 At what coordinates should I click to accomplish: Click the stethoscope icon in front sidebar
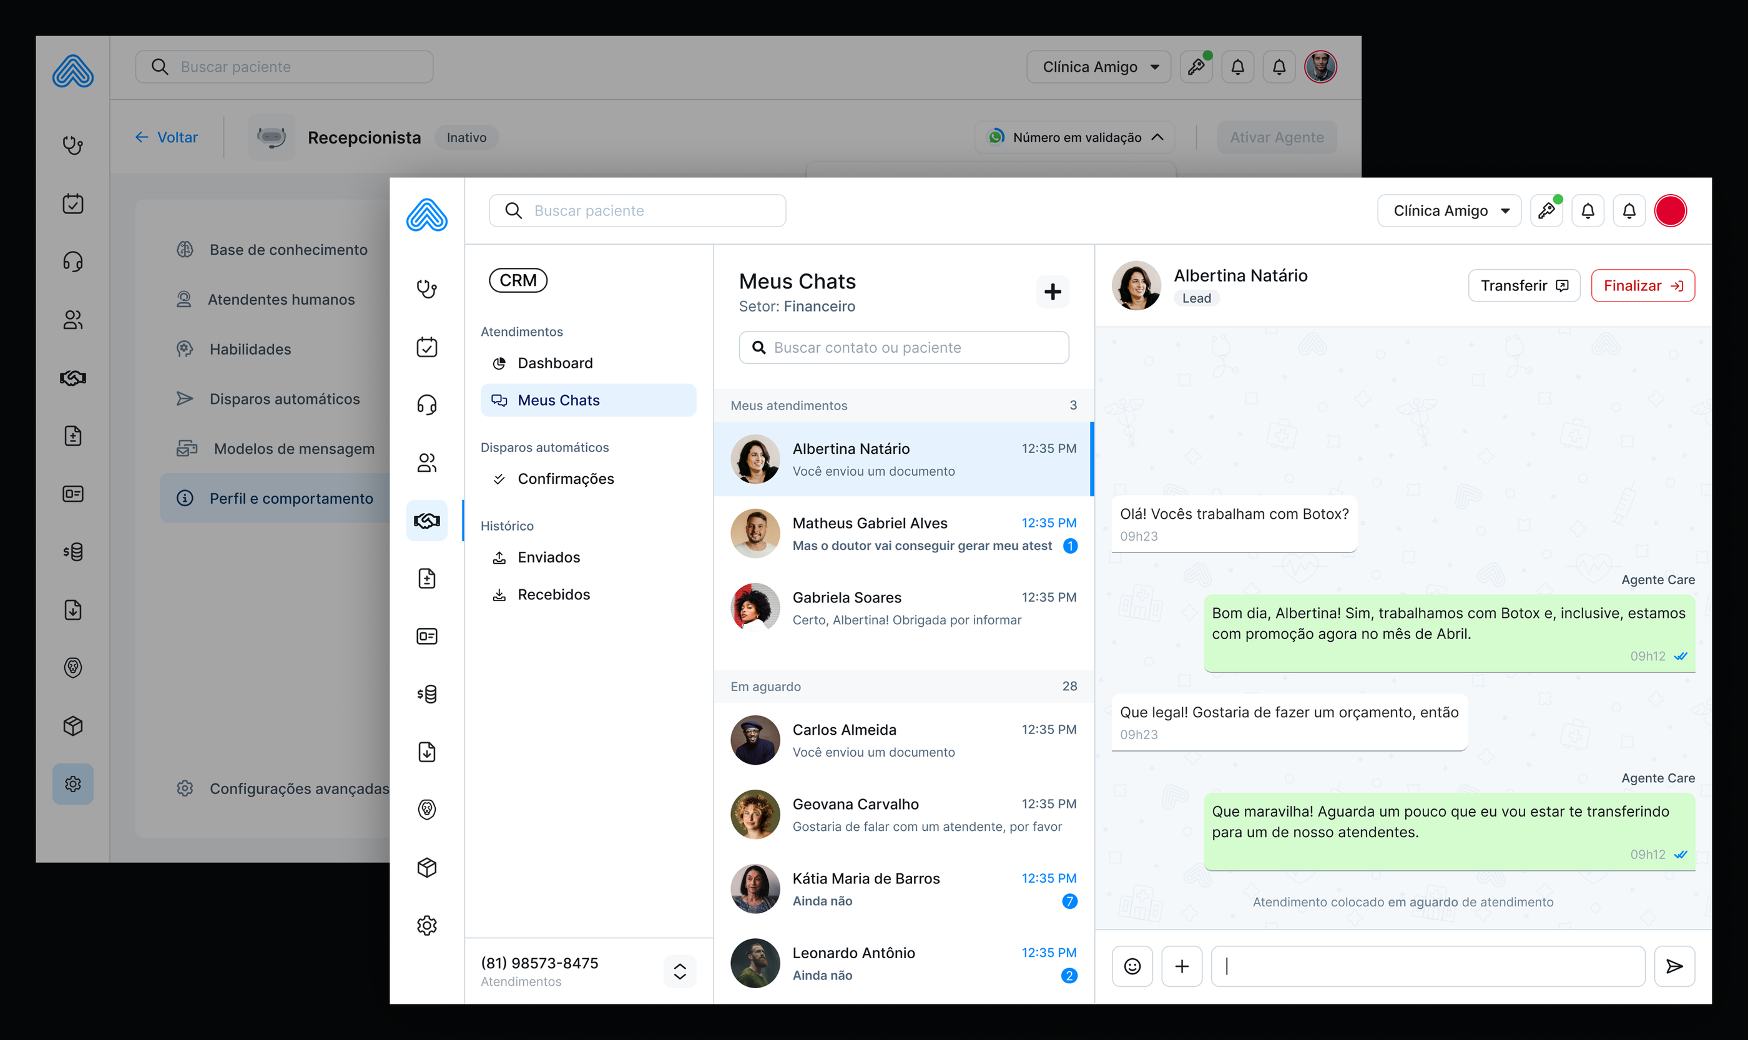427,288
